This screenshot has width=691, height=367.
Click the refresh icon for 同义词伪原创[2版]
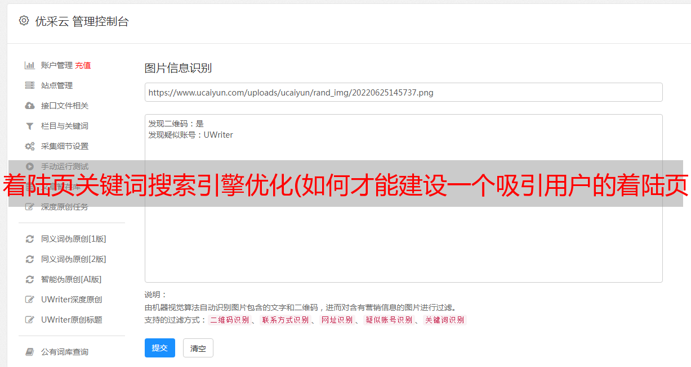coord(30,259)
